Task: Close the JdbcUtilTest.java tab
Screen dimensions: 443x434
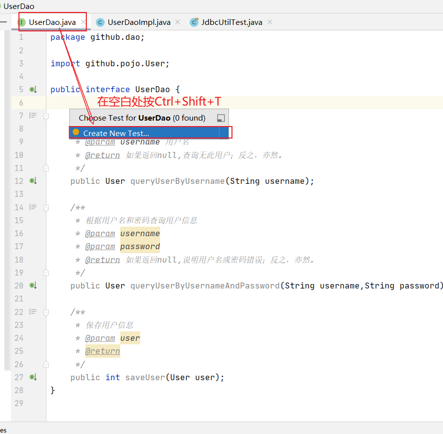Action: tap(270, 22)
